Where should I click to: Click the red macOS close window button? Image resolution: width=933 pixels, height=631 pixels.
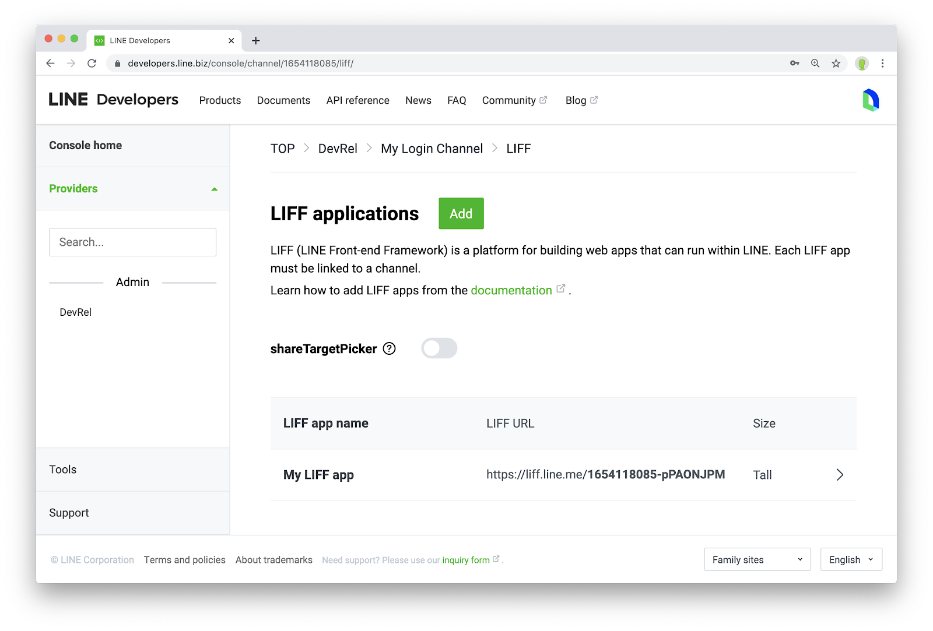48,38
